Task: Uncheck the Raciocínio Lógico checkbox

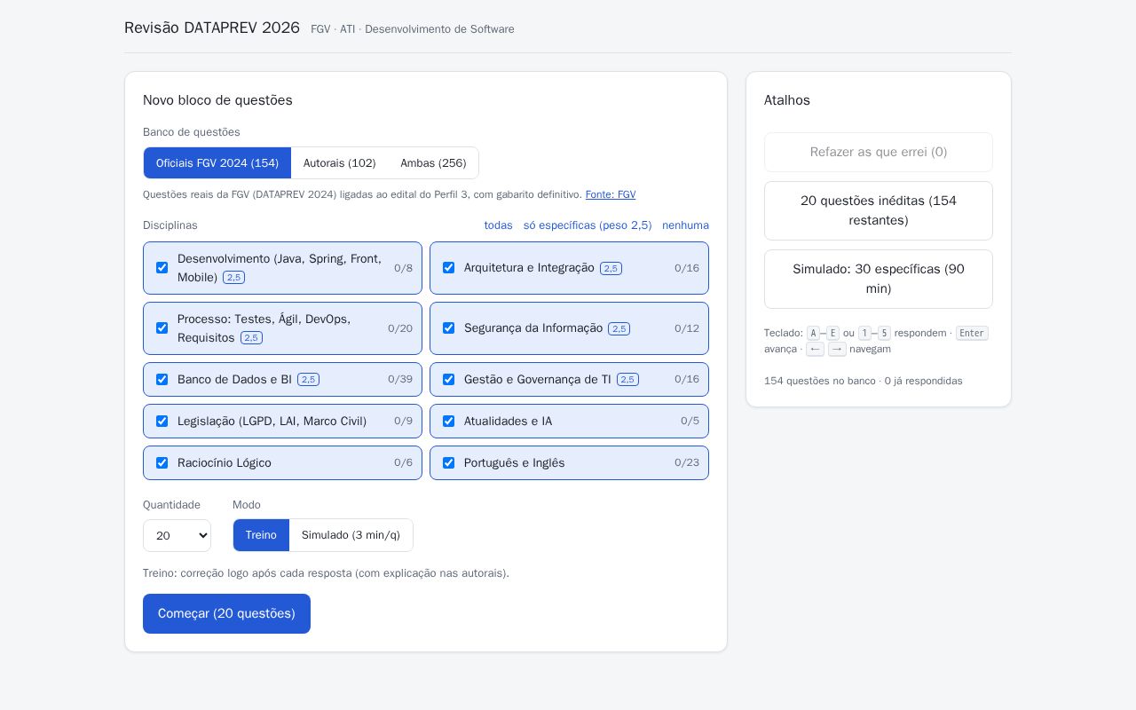Action: [x=162, y=462]
